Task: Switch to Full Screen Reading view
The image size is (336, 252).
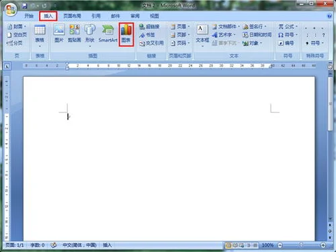Action: pyautogui.click(x=235, y=245)
